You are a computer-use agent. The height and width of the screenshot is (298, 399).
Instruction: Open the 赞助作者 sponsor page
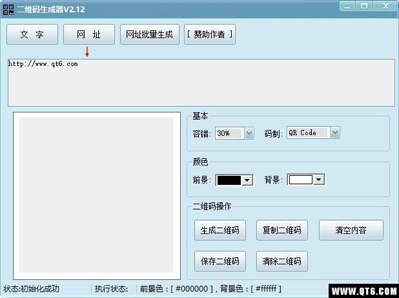tap(210, 34)
